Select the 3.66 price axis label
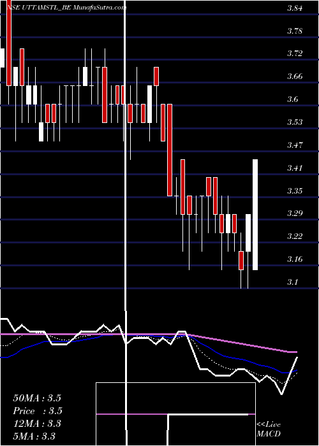 tap(295, 76)
